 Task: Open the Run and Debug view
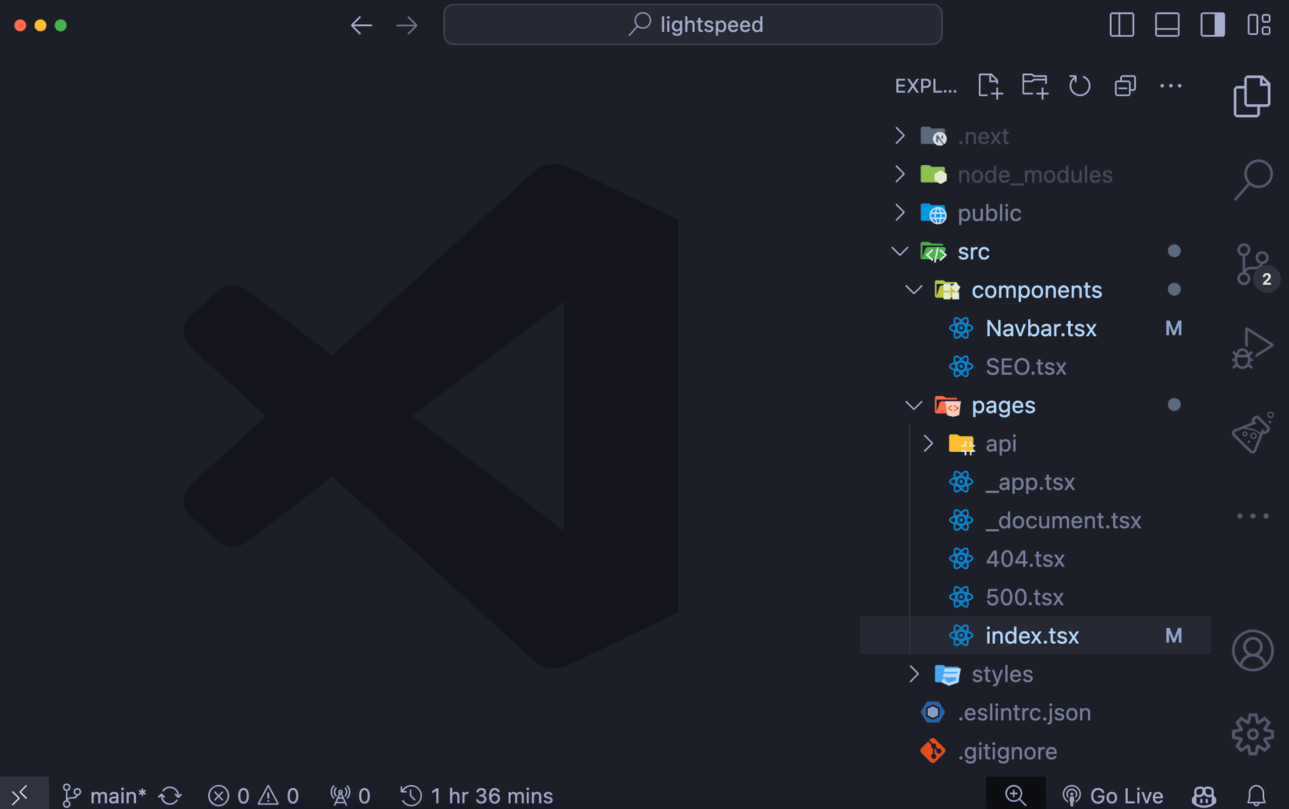[1252, 348]
